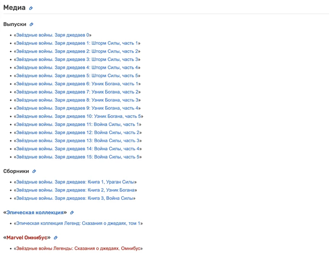Screen dimensions: 334x255
Task: Open the red Marvel Омнибус heading link
Action: click(27, 238)
